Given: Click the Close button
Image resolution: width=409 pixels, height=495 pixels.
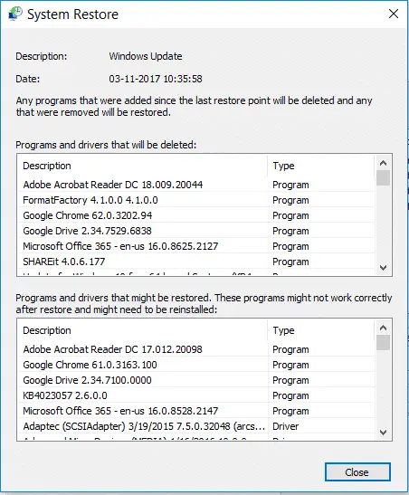Looking at the screenshot, I should pos(357,472).
